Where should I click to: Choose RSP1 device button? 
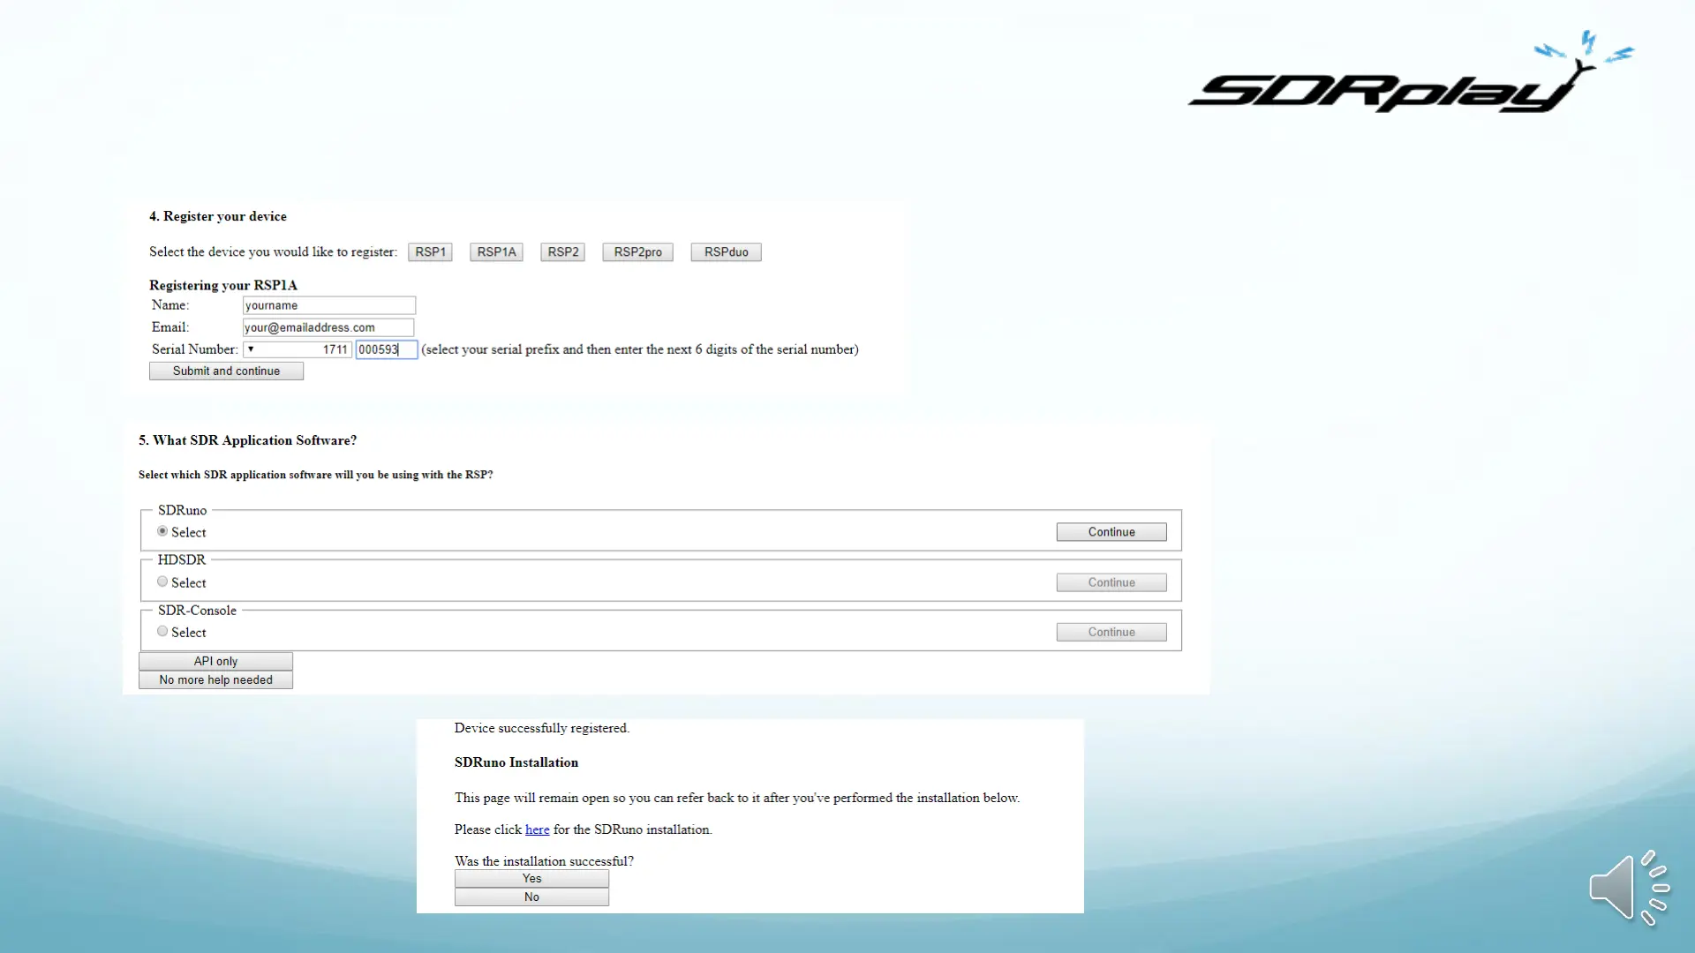click(x=430, y=252)
